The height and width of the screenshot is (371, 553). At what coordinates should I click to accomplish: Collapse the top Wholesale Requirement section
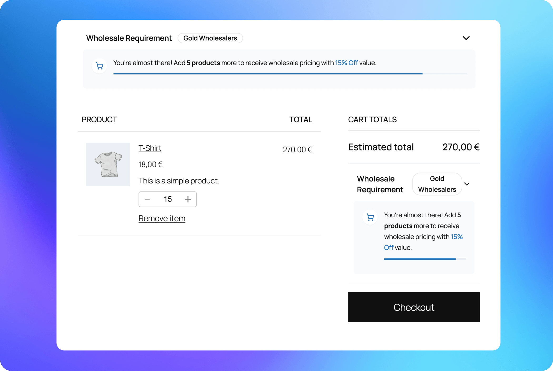466,38
